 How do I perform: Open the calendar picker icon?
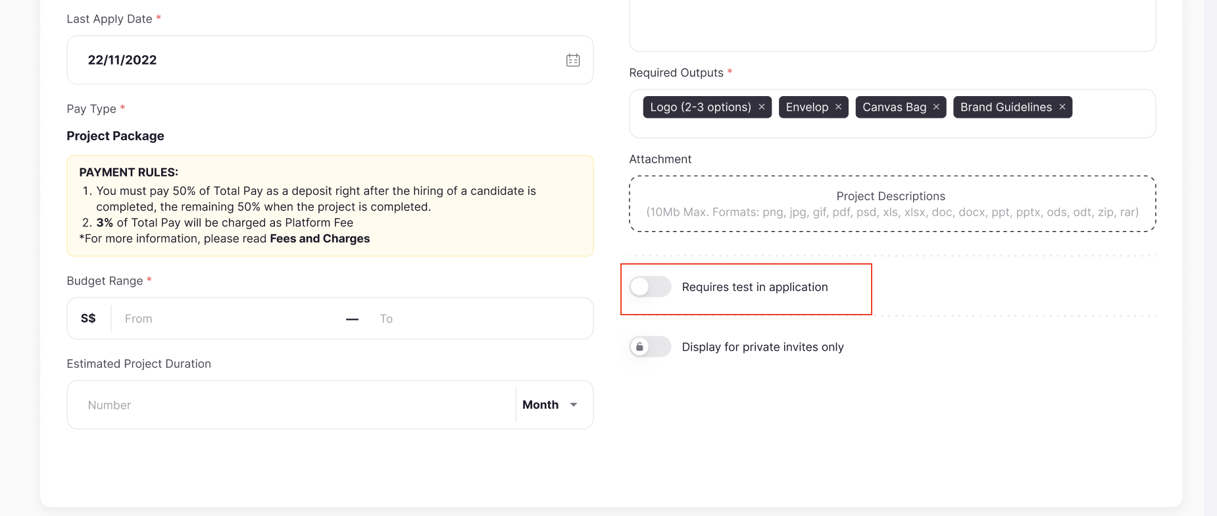tap(573, 60)
